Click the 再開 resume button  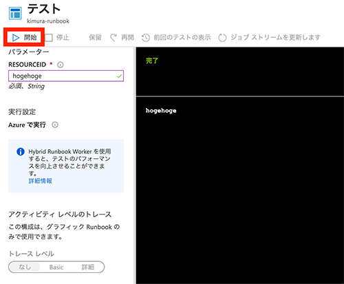(122, 37)
